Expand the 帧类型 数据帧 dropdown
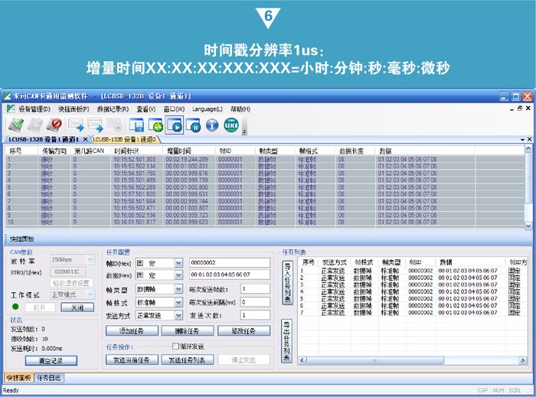536x397 pixels. [178, 289]
